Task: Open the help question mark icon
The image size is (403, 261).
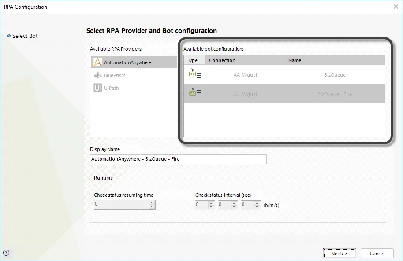Action: (x=6, y=253)
